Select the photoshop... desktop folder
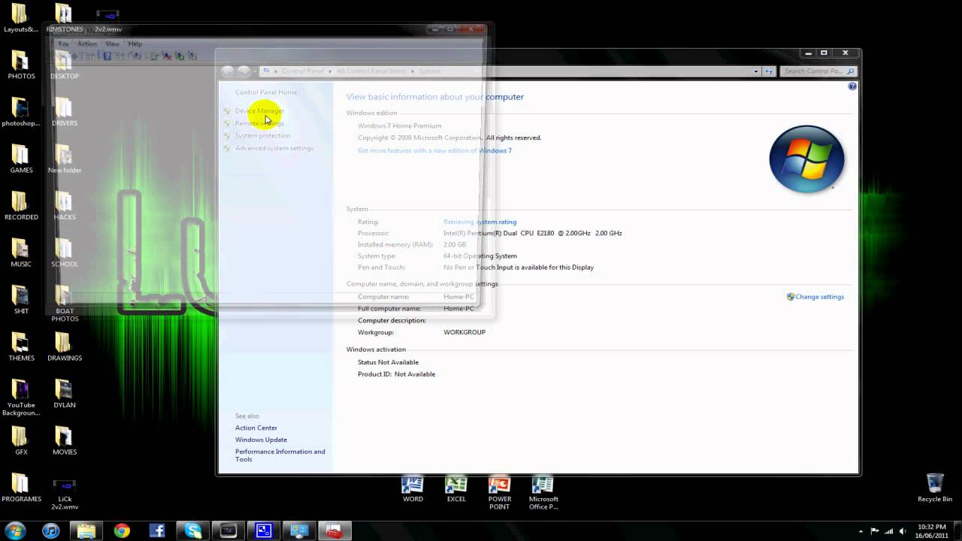962x541 pixels. tap(21, 112)
